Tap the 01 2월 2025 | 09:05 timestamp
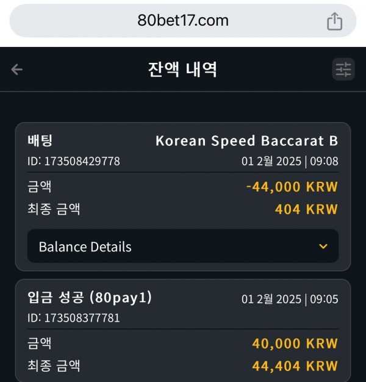Viewport: 366px width, 382px height. click(x=290, y=299)
